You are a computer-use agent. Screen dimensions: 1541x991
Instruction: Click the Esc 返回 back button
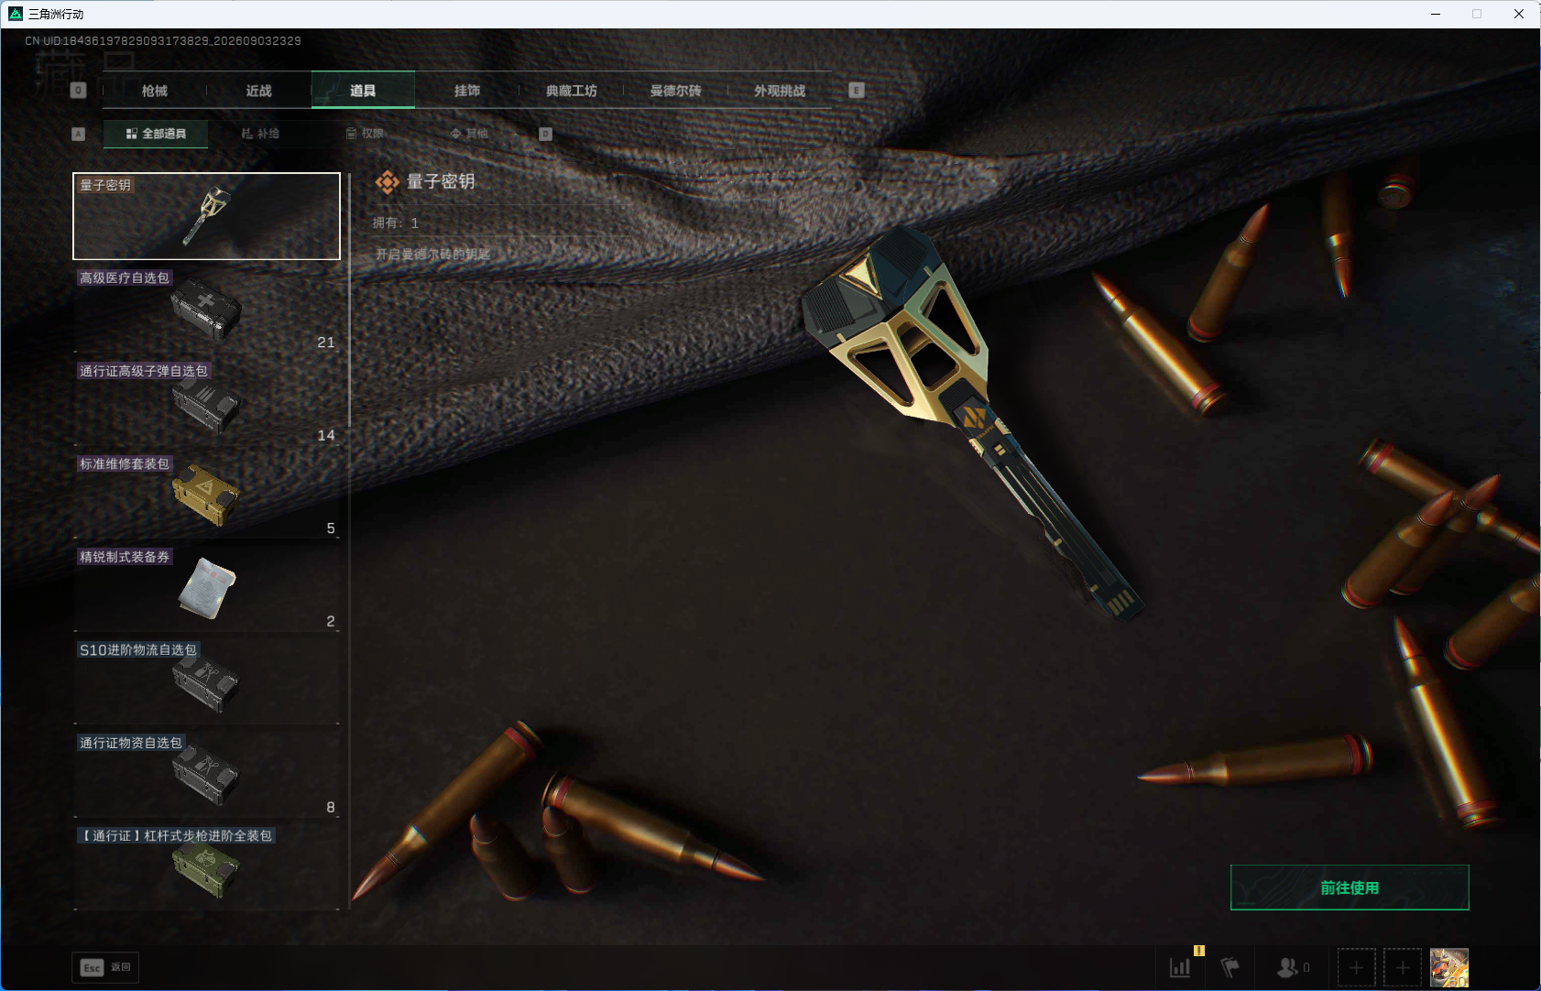coord(105,967)
